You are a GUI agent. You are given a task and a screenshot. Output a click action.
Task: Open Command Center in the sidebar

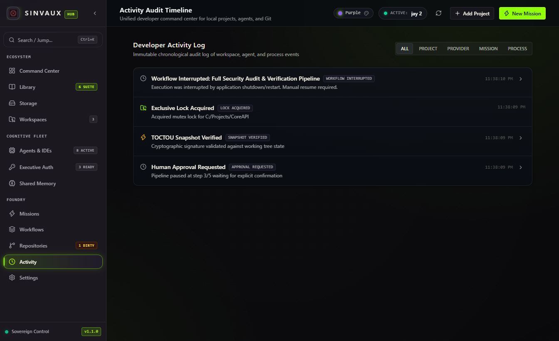click(x=53, y=71)
